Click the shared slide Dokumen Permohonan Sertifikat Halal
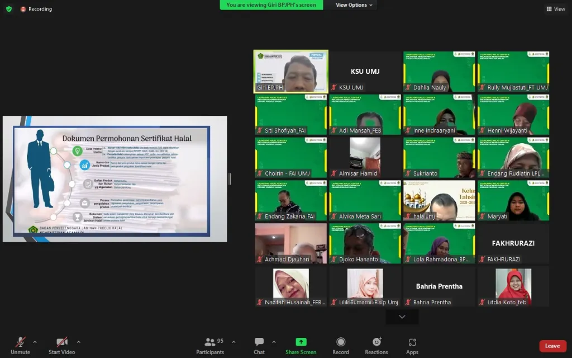Screen dimensions: 572x358 pyautogui.click(x=115, y=179)
